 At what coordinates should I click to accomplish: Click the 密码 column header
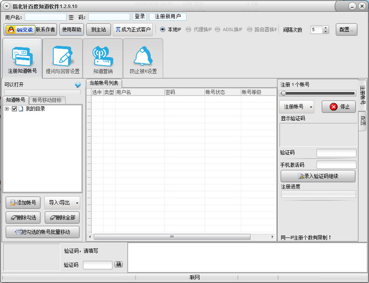coord(184,92)
